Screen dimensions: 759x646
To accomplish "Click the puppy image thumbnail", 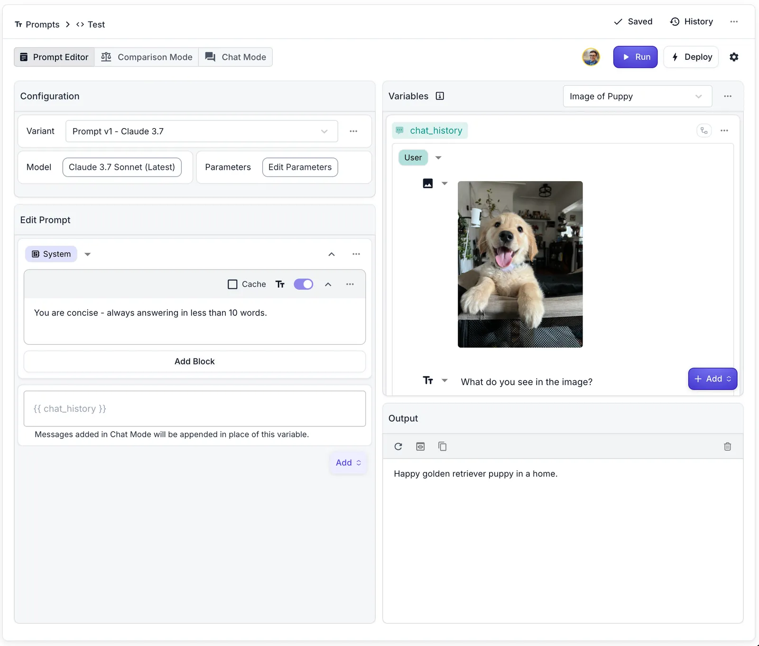I will [x=520, y=264].
